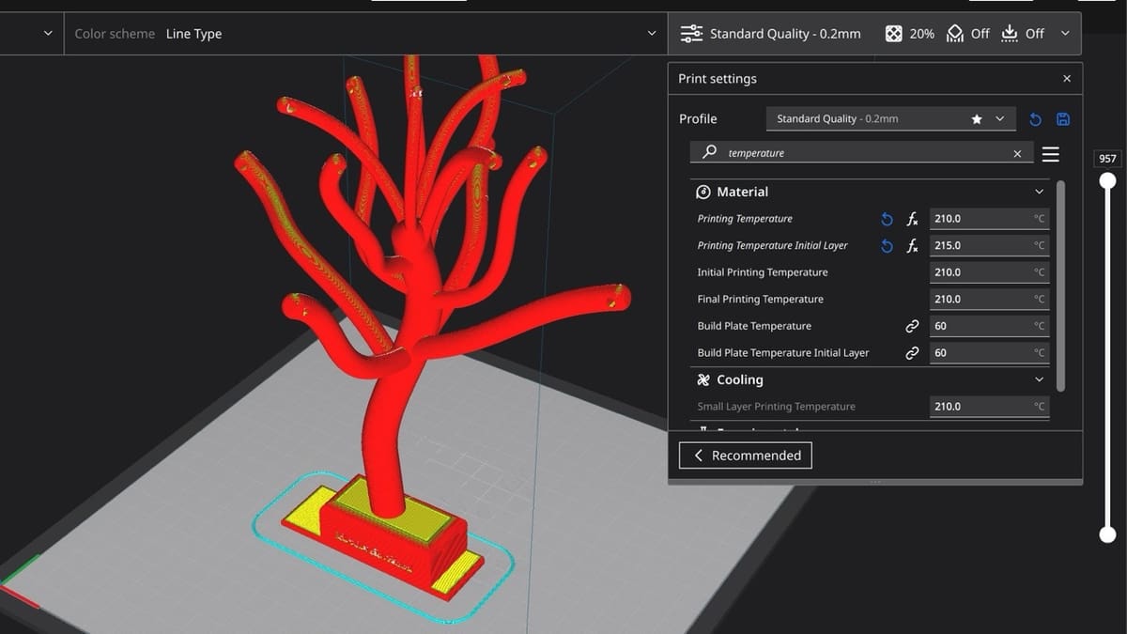Collapse the Material settings section

tap(1039, 192)
